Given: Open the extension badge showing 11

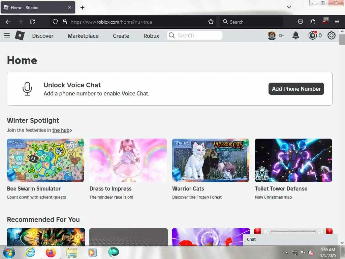Looking at the screenshot, I should pyautogui.click(x=325, y=21).
